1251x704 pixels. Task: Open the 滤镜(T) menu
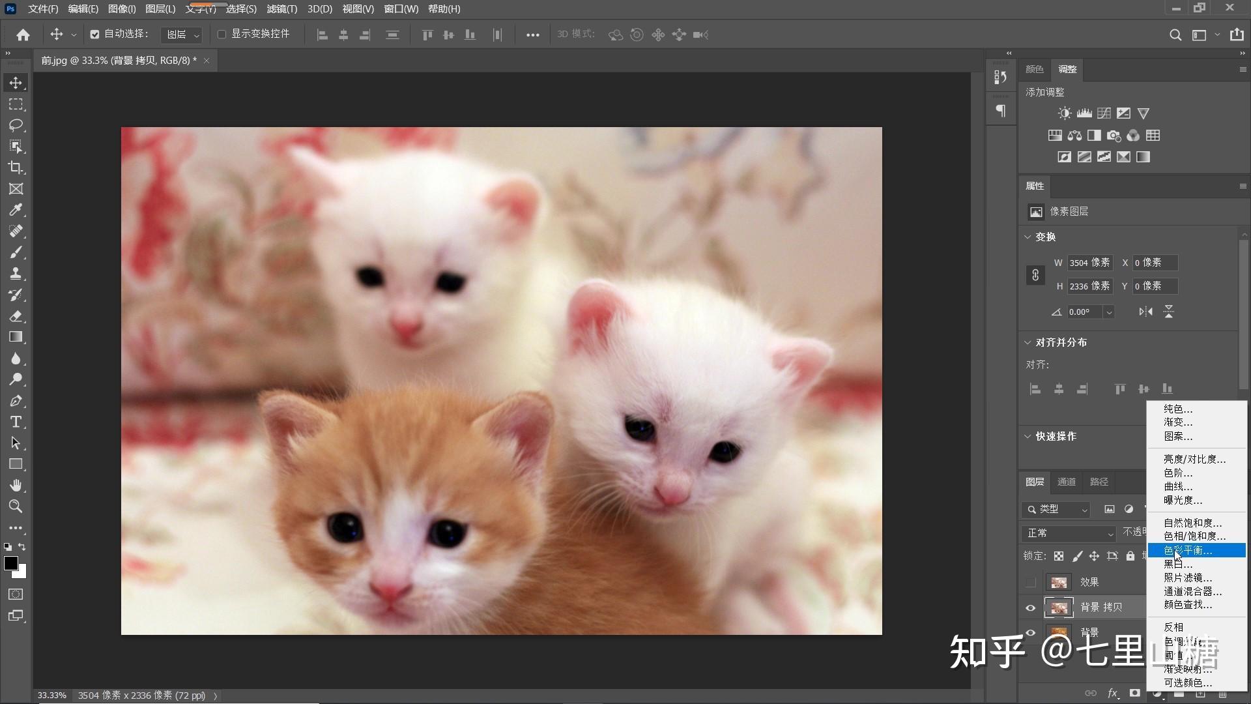[281, 9]
